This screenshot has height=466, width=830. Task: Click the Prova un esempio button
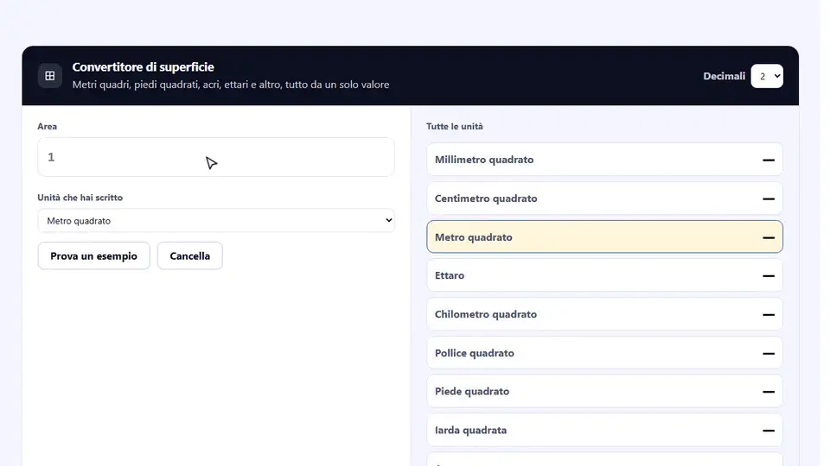[93, 255]
